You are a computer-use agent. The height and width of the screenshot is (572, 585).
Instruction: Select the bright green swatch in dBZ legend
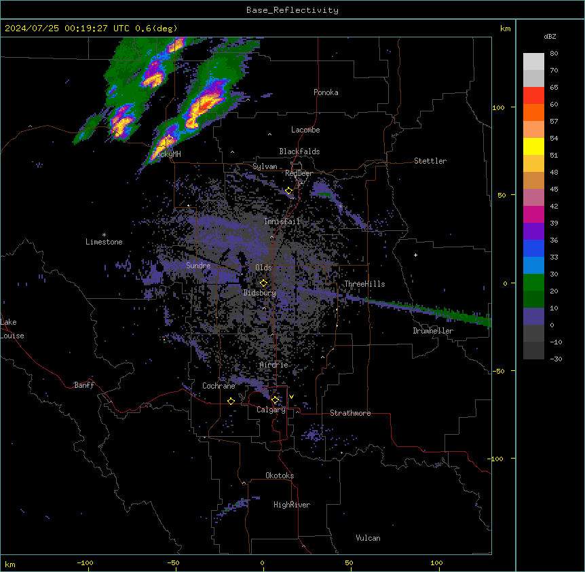pos(533,283)
